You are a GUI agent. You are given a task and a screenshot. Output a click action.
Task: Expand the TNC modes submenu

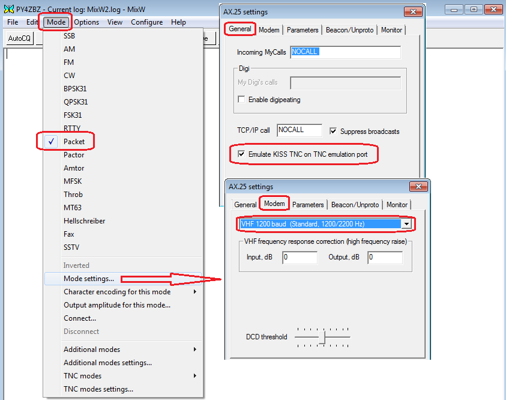point(123,376)
